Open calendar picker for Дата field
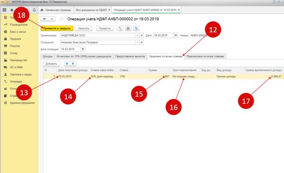 click(x=176, y=35)
